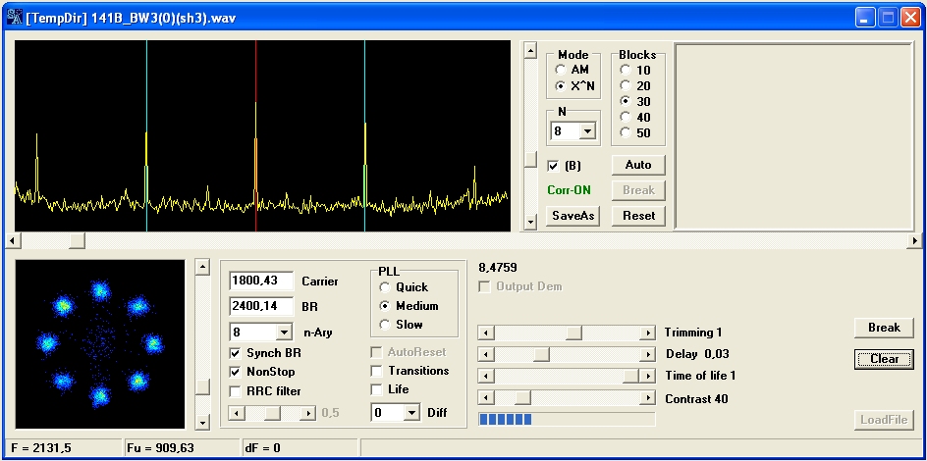The height and width of the screenshot is (461, 927).
Task: Select Quick PLL mode
Action: 385,287
